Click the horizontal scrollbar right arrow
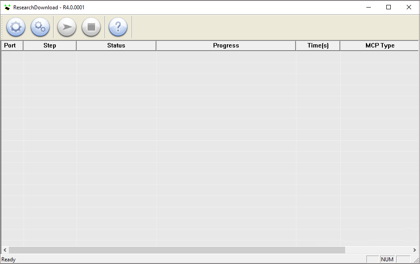Image resolution: width=420 pixels, height=264 pixels. click(x=415, y=250)
